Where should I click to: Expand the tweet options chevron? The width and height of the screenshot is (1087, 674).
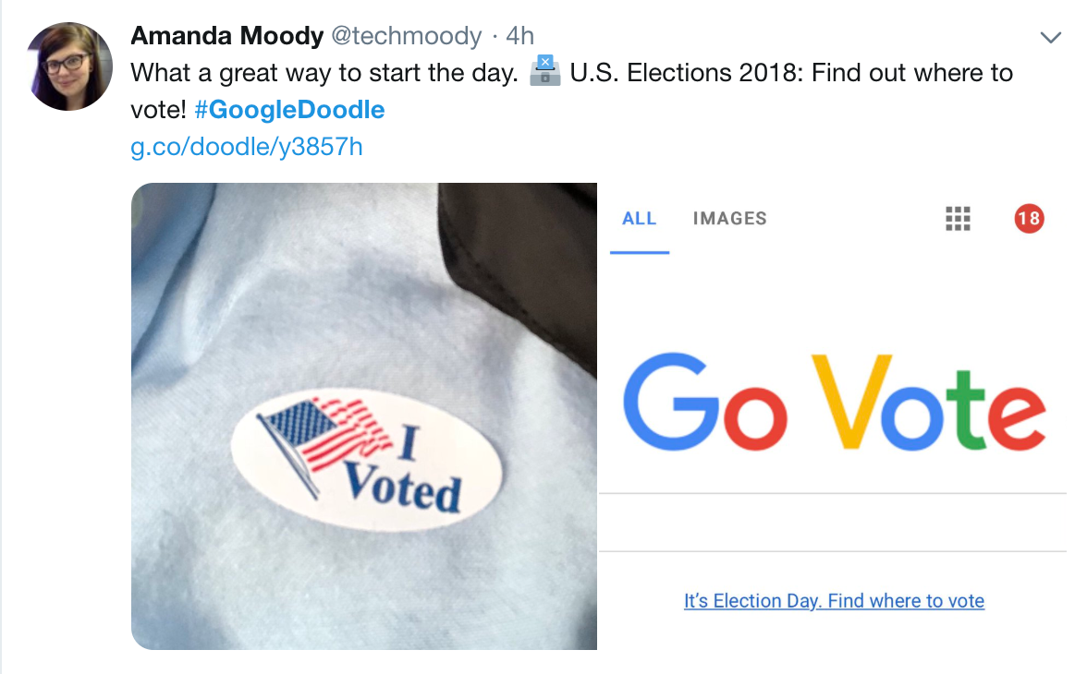(x=1051, y=38)
